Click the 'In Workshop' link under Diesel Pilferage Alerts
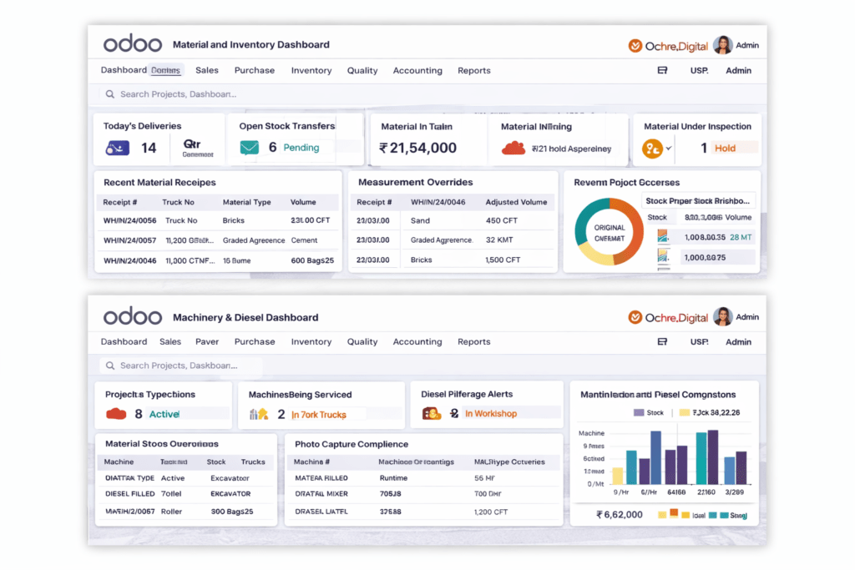 [490, 414]
